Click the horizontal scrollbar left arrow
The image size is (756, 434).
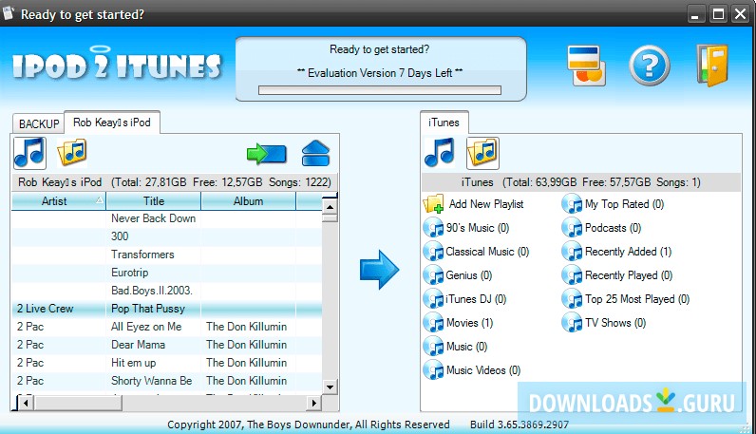(26, 403)
